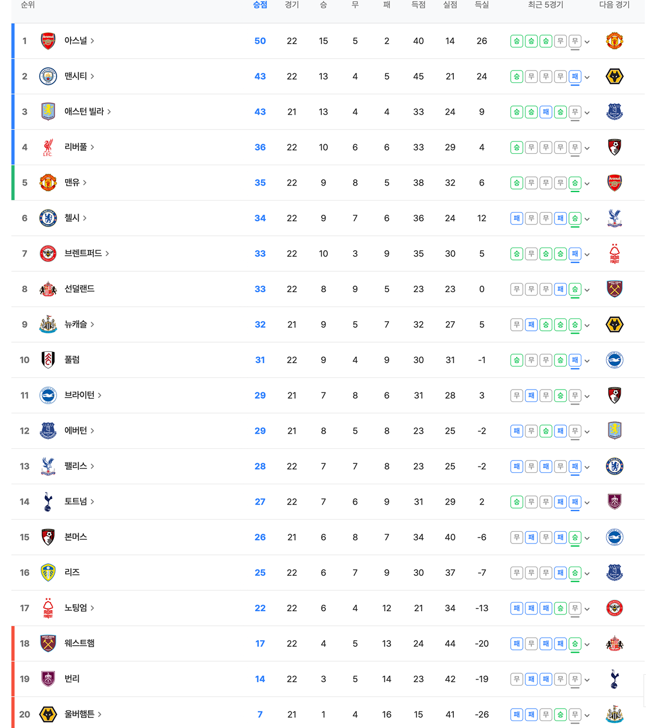Expand recent matches chevron in the 웨스트햄 row
The width and height of the screenshot is (646, 728).
coord(587,644)
